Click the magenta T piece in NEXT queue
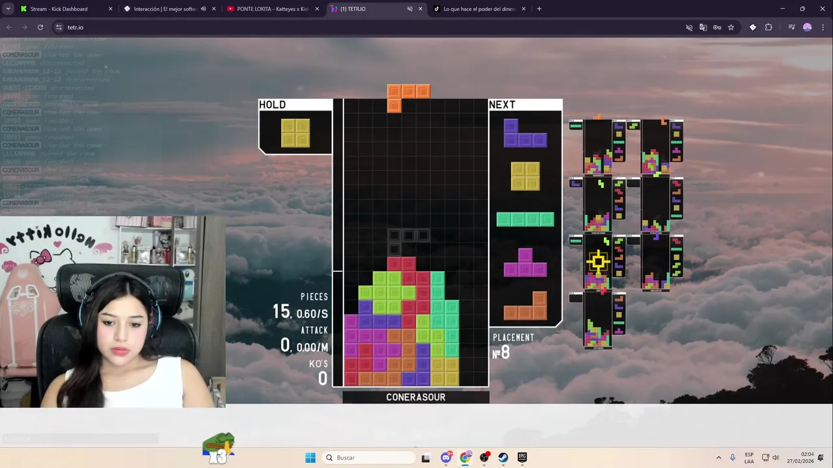The height and width of the screenshot is (468, 833). (x=525, y=263)
